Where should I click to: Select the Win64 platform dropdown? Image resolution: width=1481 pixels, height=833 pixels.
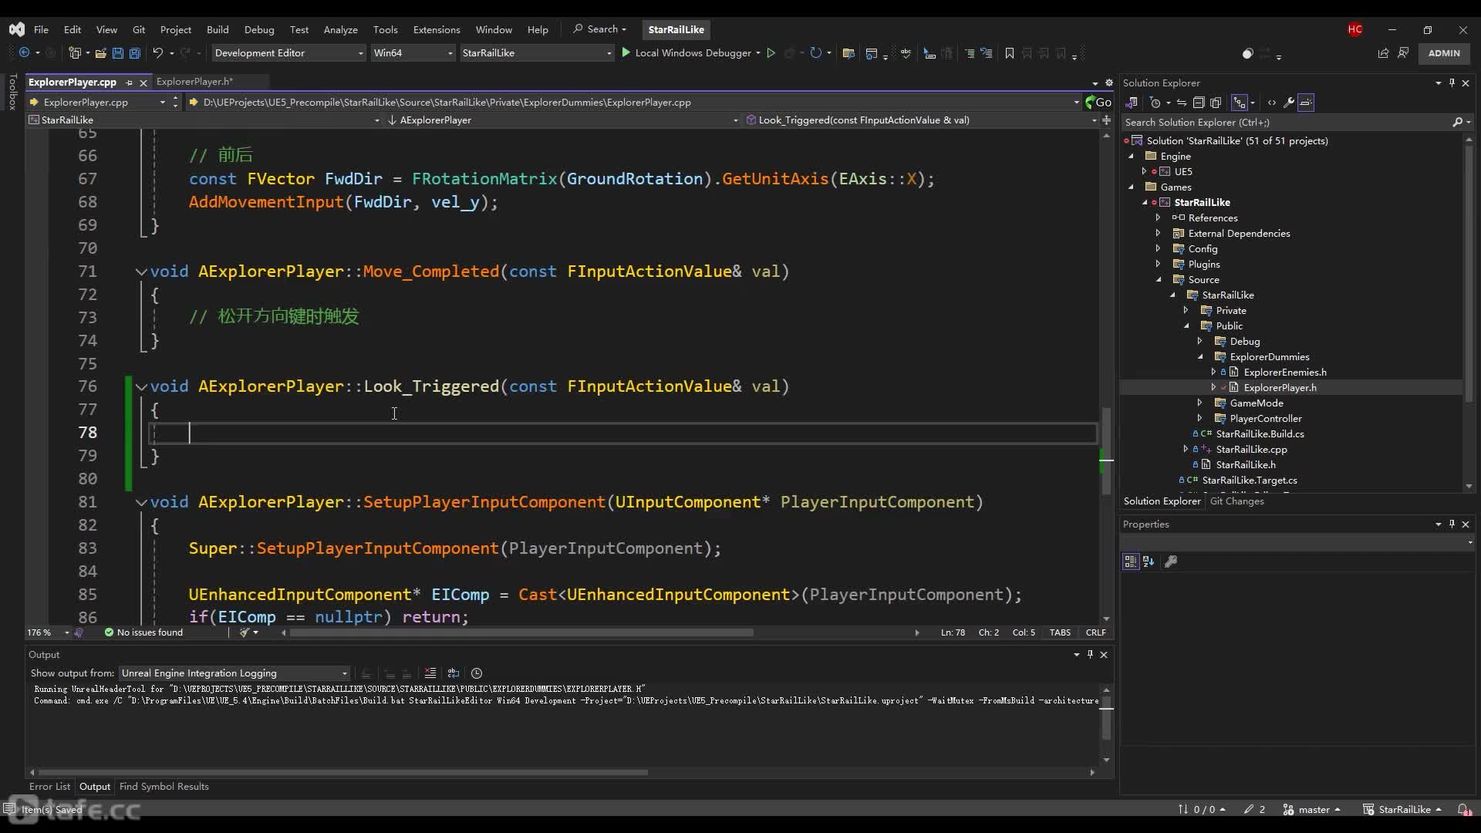[411, 53]
